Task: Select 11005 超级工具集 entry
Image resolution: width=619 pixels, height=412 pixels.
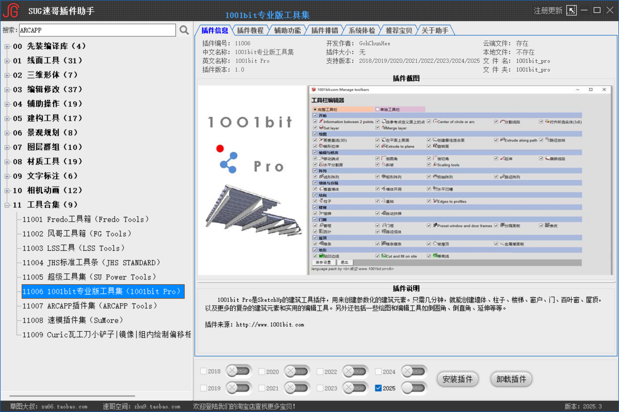Action: 89,277
